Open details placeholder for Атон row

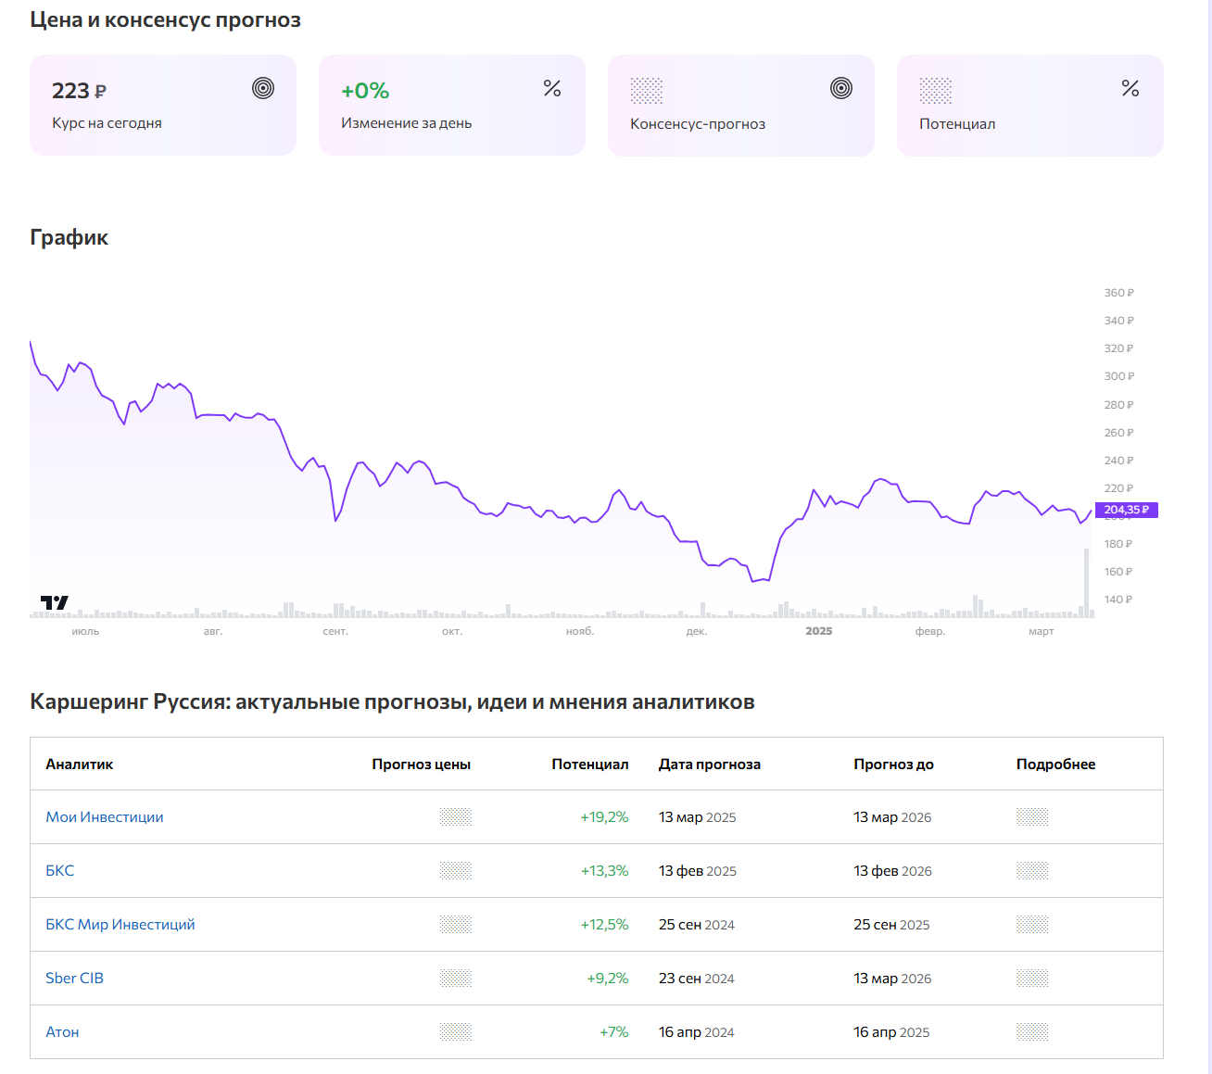(x=1032, y=1032)
